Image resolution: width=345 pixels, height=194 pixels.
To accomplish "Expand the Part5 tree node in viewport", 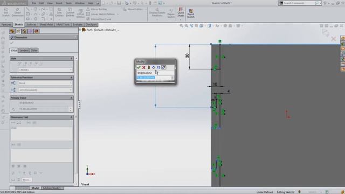I will (80, 30).
